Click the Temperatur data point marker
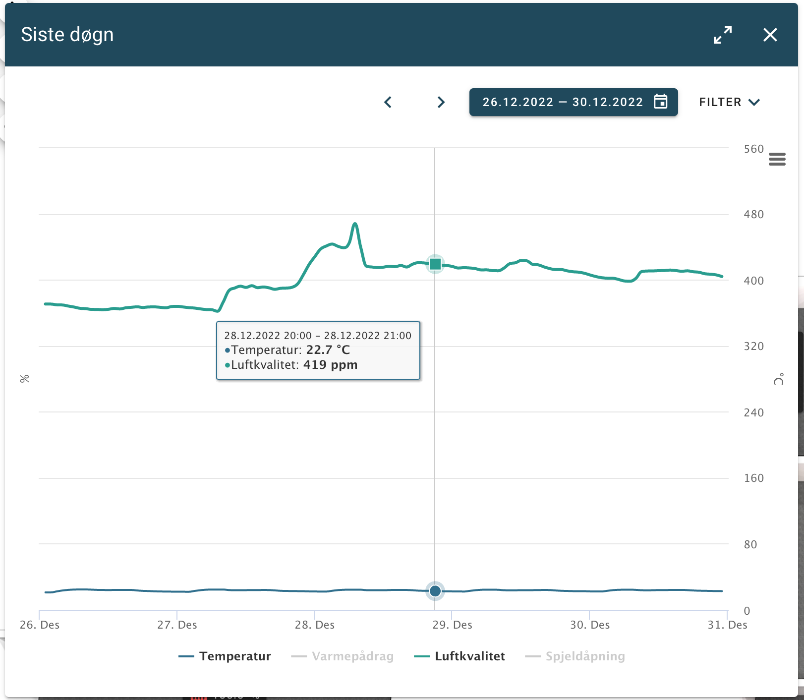 coord(435,591)
